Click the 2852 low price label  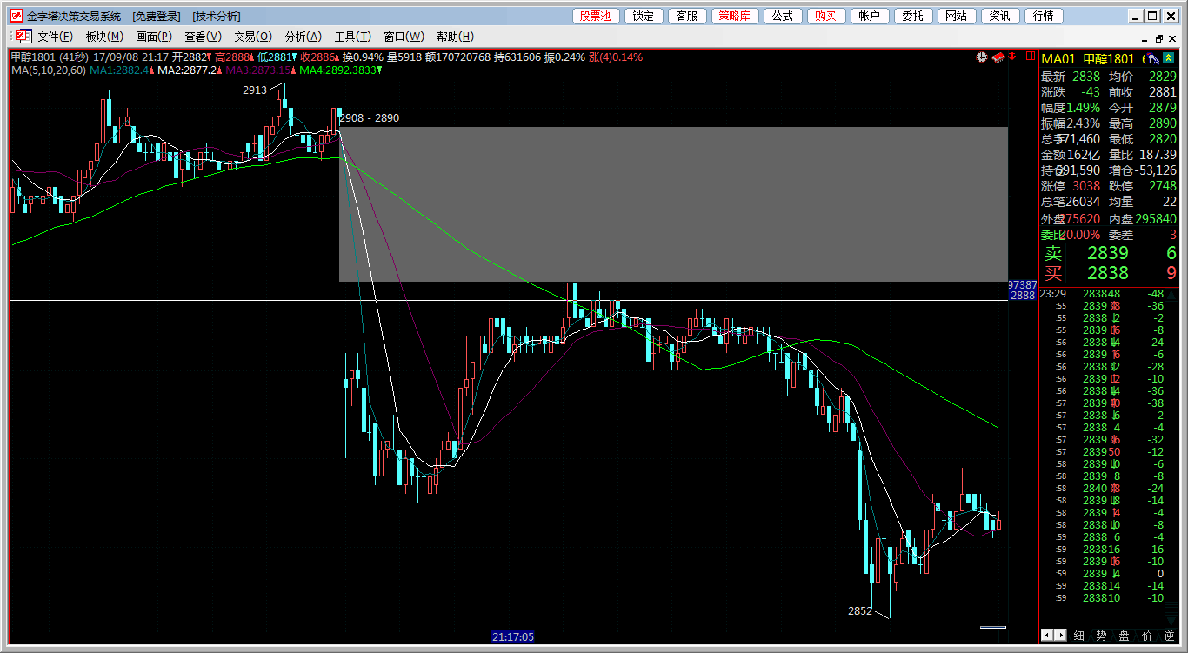[860, 610]
